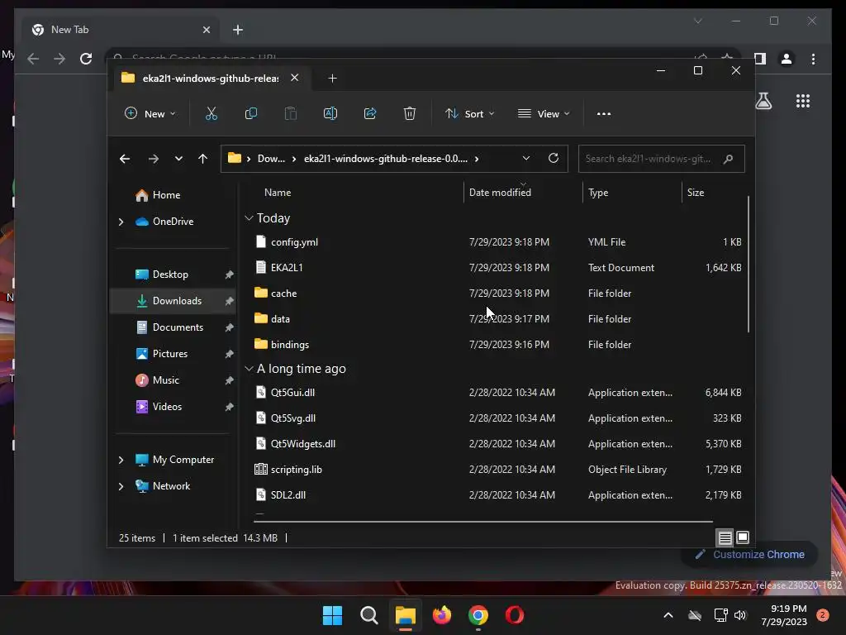Click the Copy icon in Explorer toolbar
The height and width of the screenshot is (635, 846).
pyautogui.click(x=251, y=113)
